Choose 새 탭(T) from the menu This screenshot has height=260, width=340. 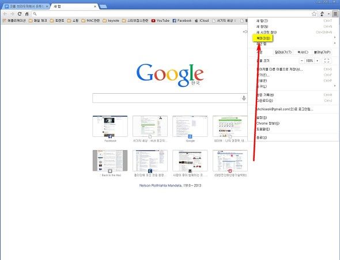click(293, 21)
